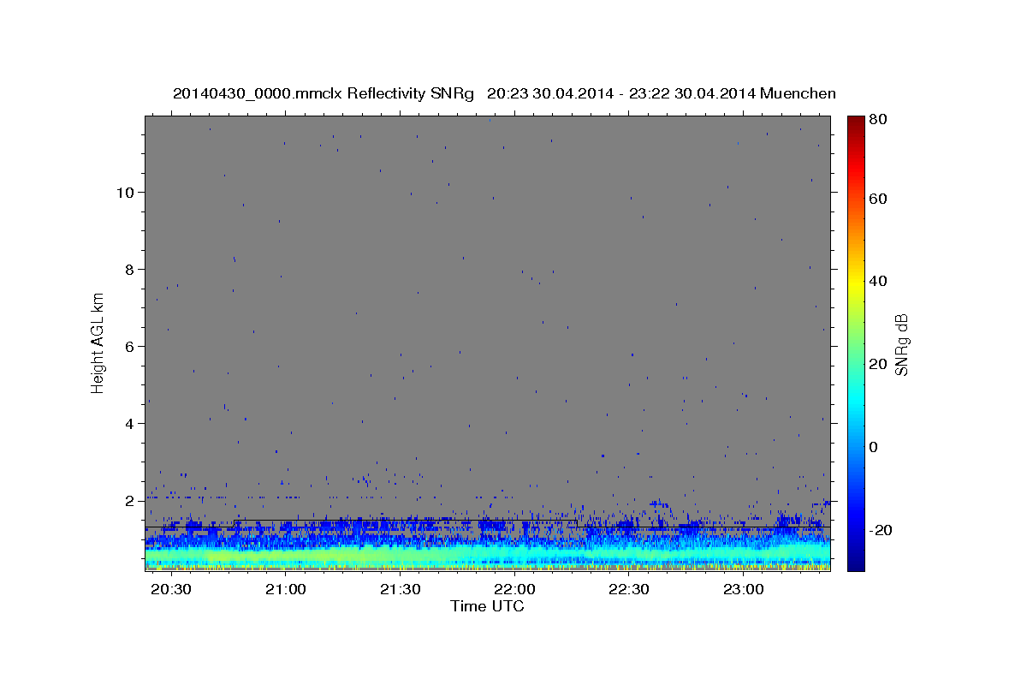The width and height of the screenshot is (1027, 685).
Task: Click the 'SNRg dB' colorbar label
Action: [900, 345]
